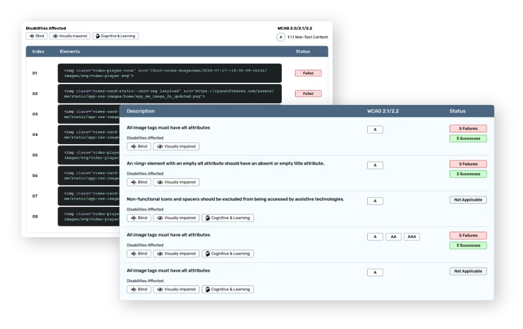Viewport: 523px width, 329px height.
Task: Select the code block in row 03
Action: (89, 114)
